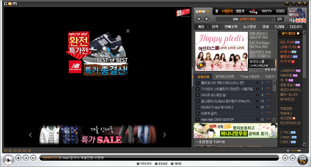
Task: Select 지아 가지말아요 featured item
Action: [x=263, y=54]
